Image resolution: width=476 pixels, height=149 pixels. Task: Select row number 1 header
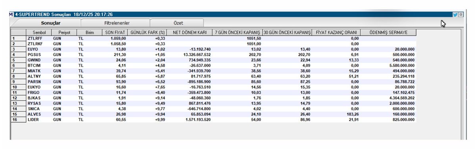point(19,39)
